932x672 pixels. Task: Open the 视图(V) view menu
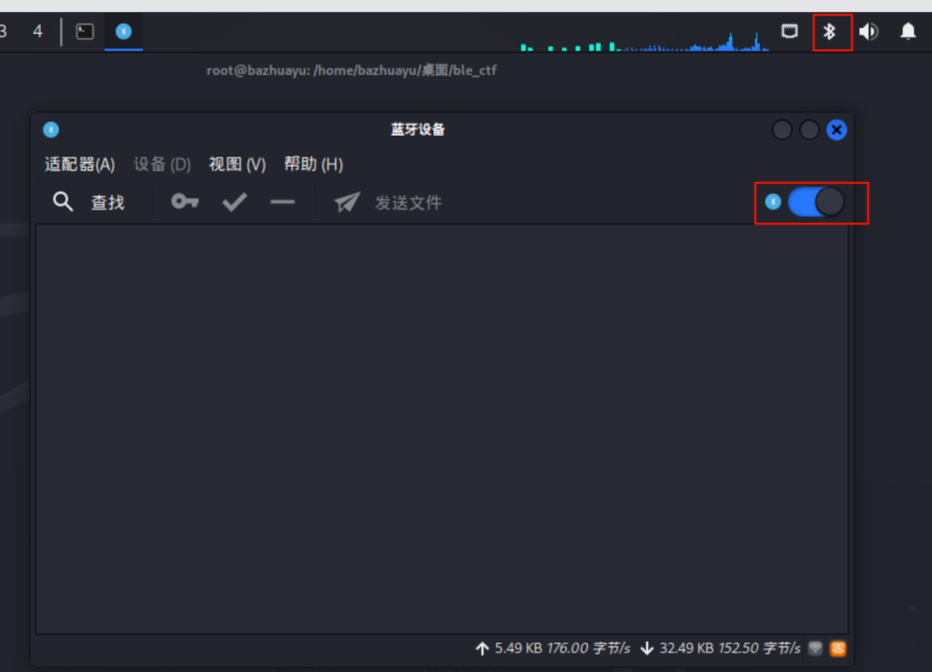[x=237, y=165]
